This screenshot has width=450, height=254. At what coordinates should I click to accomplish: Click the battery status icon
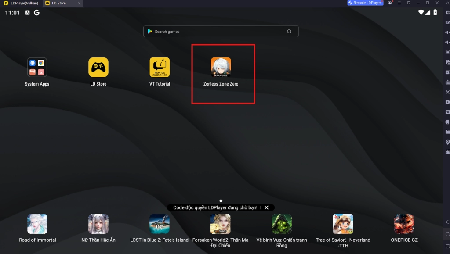pos(435,12)
